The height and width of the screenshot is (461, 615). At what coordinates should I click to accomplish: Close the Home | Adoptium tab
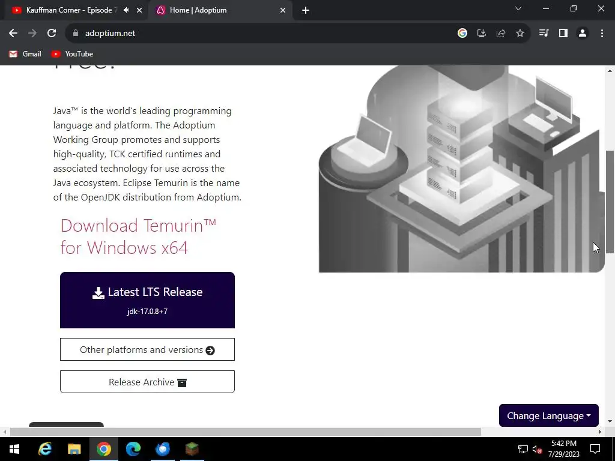pyautogui.click(x=283, y=10)
